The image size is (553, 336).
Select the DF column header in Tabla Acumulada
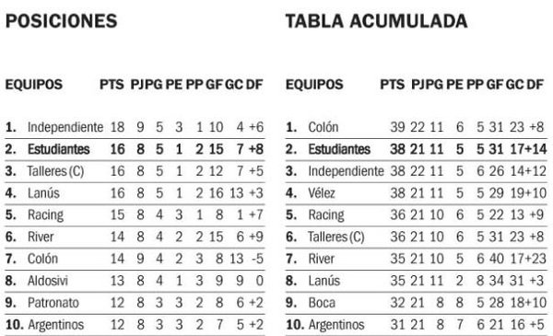535,85
